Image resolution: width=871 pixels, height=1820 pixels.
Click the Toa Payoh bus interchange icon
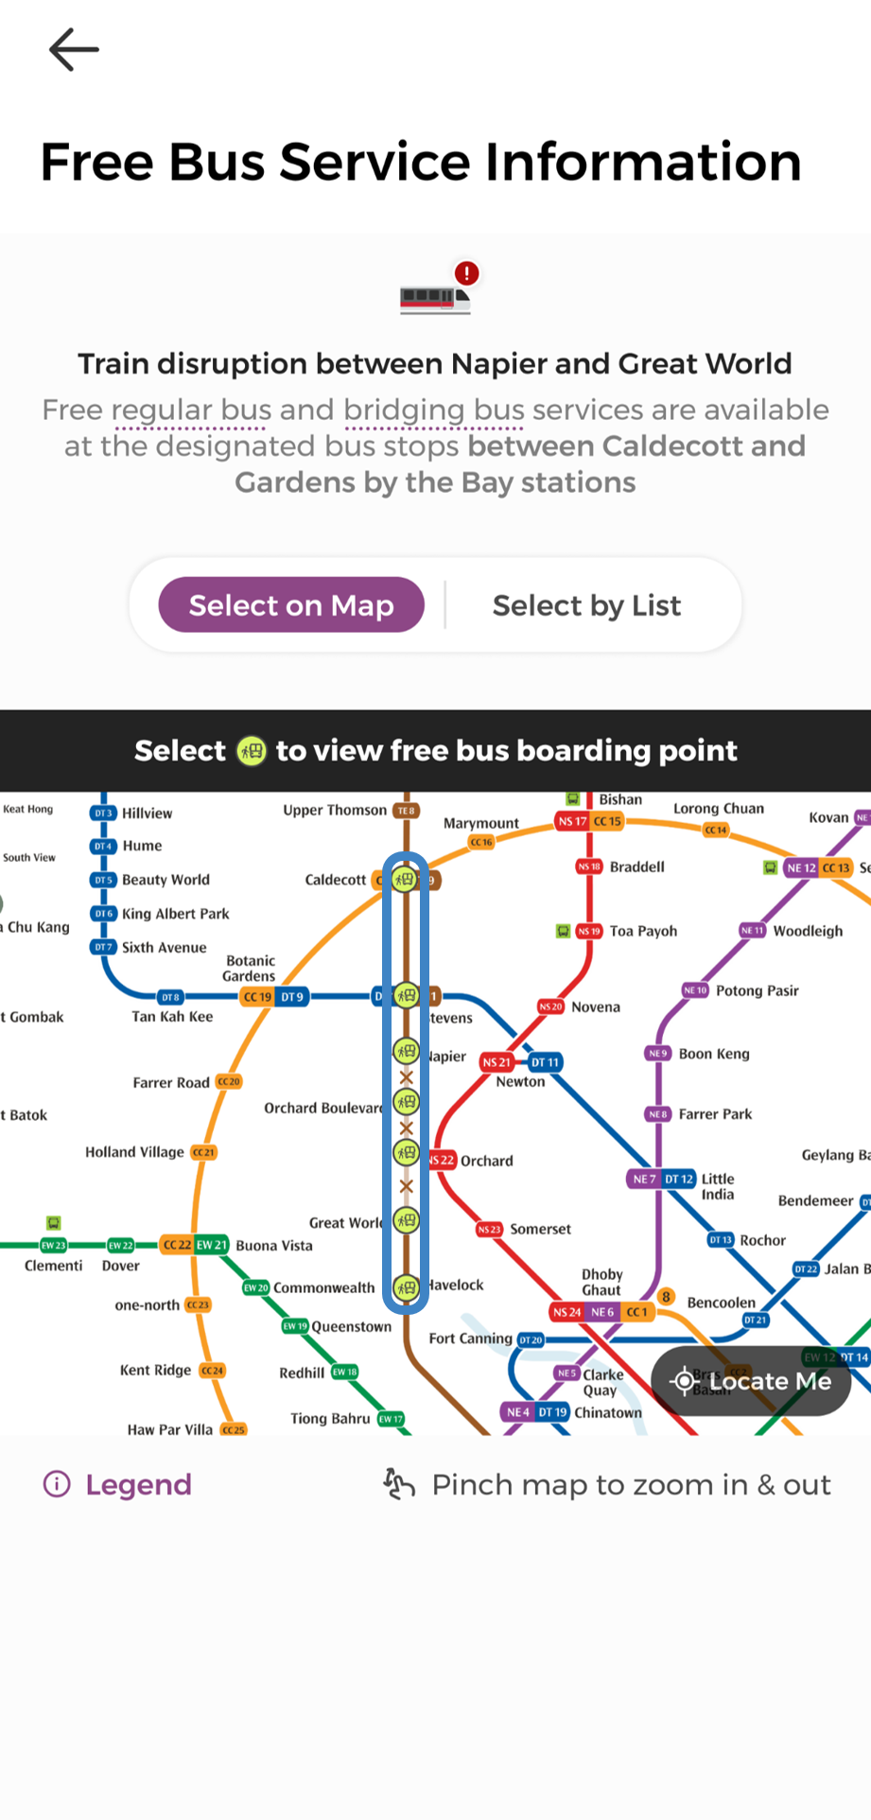pyautogui.click(x=563, y=931)
